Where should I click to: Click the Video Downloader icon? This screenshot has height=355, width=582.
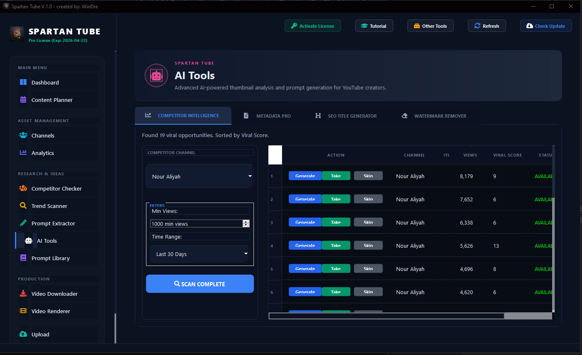(x=23, y=294)
